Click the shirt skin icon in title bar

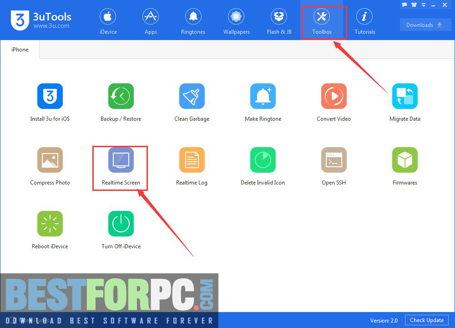[x=414, y=5]
